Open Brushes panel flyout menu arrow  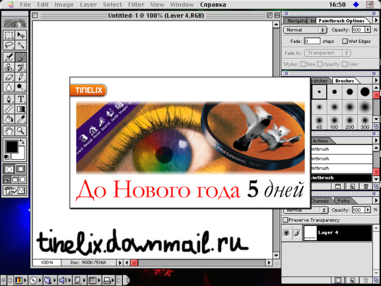point(376,81)
